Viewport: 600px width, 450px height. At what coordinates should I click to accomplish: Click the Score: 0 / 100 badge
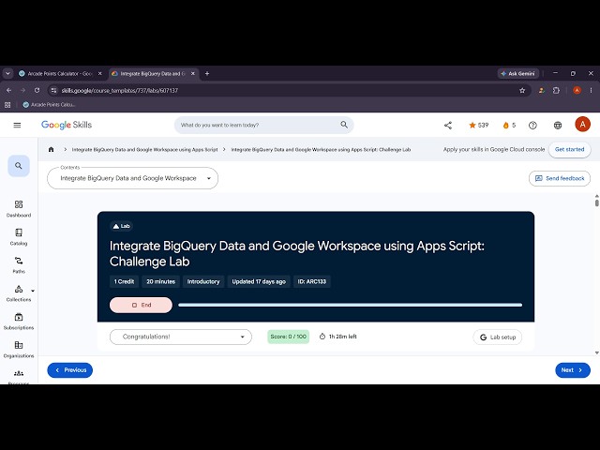pyautogui.click(x=288, y=337)
